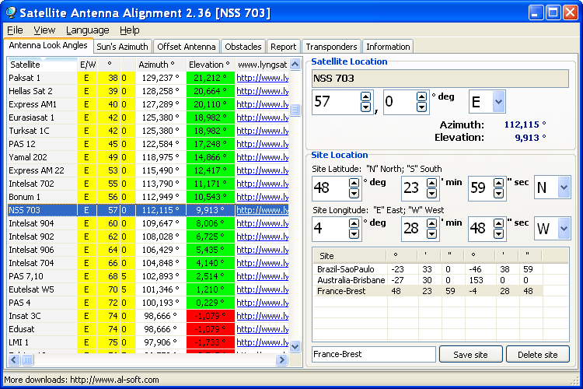Select the Eutelsat W5 satellite row
The width and height of the screenshot is (583, 389).
tap(148, 289)
